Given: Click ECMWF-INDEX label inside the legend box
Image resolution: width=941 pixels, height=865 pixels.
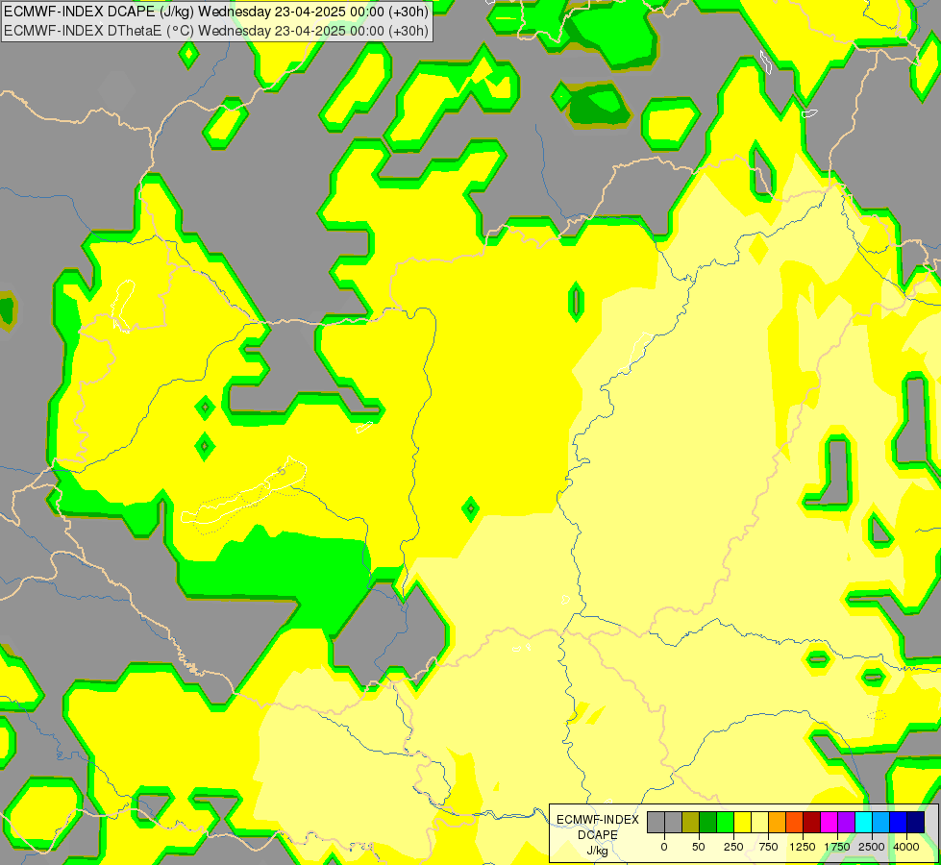Looking at the screenshot, I should 598,820.
